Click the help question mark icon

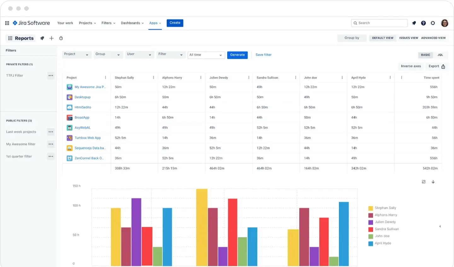tap(423, 23)
